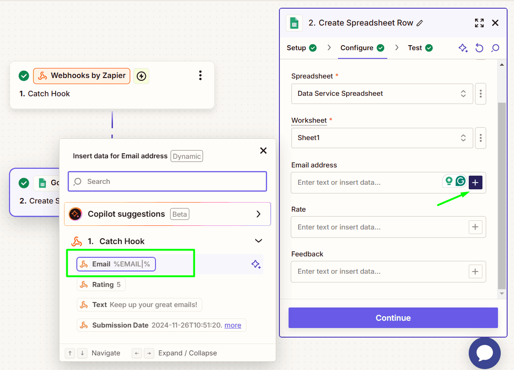Screen dimensions: 514x370
Task: Collapse the 1. Catch Hook section
Action: [x=258, y=241]
